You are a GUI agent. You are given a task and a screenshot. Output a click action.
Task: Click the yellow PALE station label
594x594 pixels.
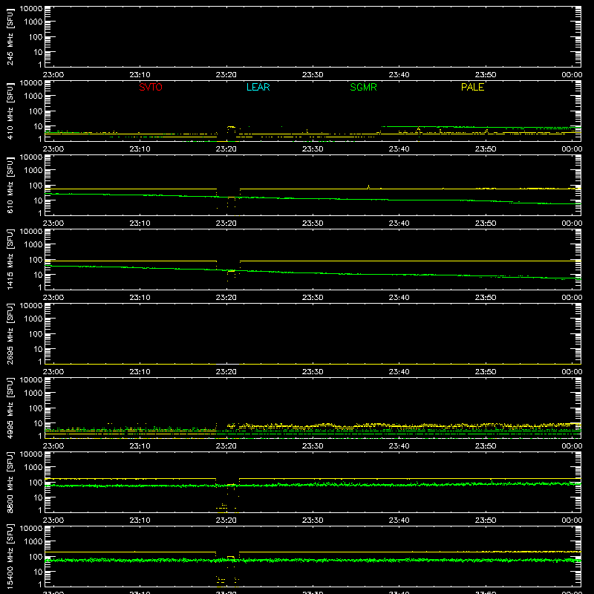[x=472, y=87]
